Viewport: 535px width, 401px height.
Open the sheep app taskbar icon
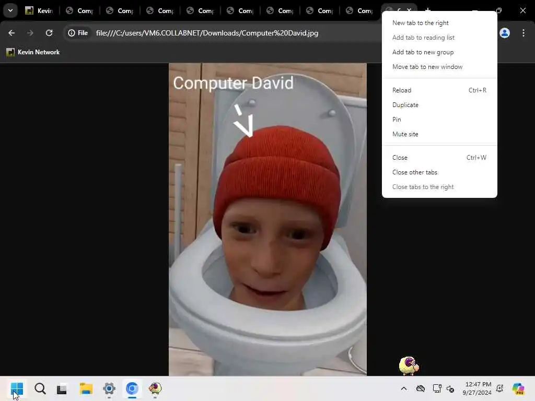pyautogui.click(x=155, y=388)
